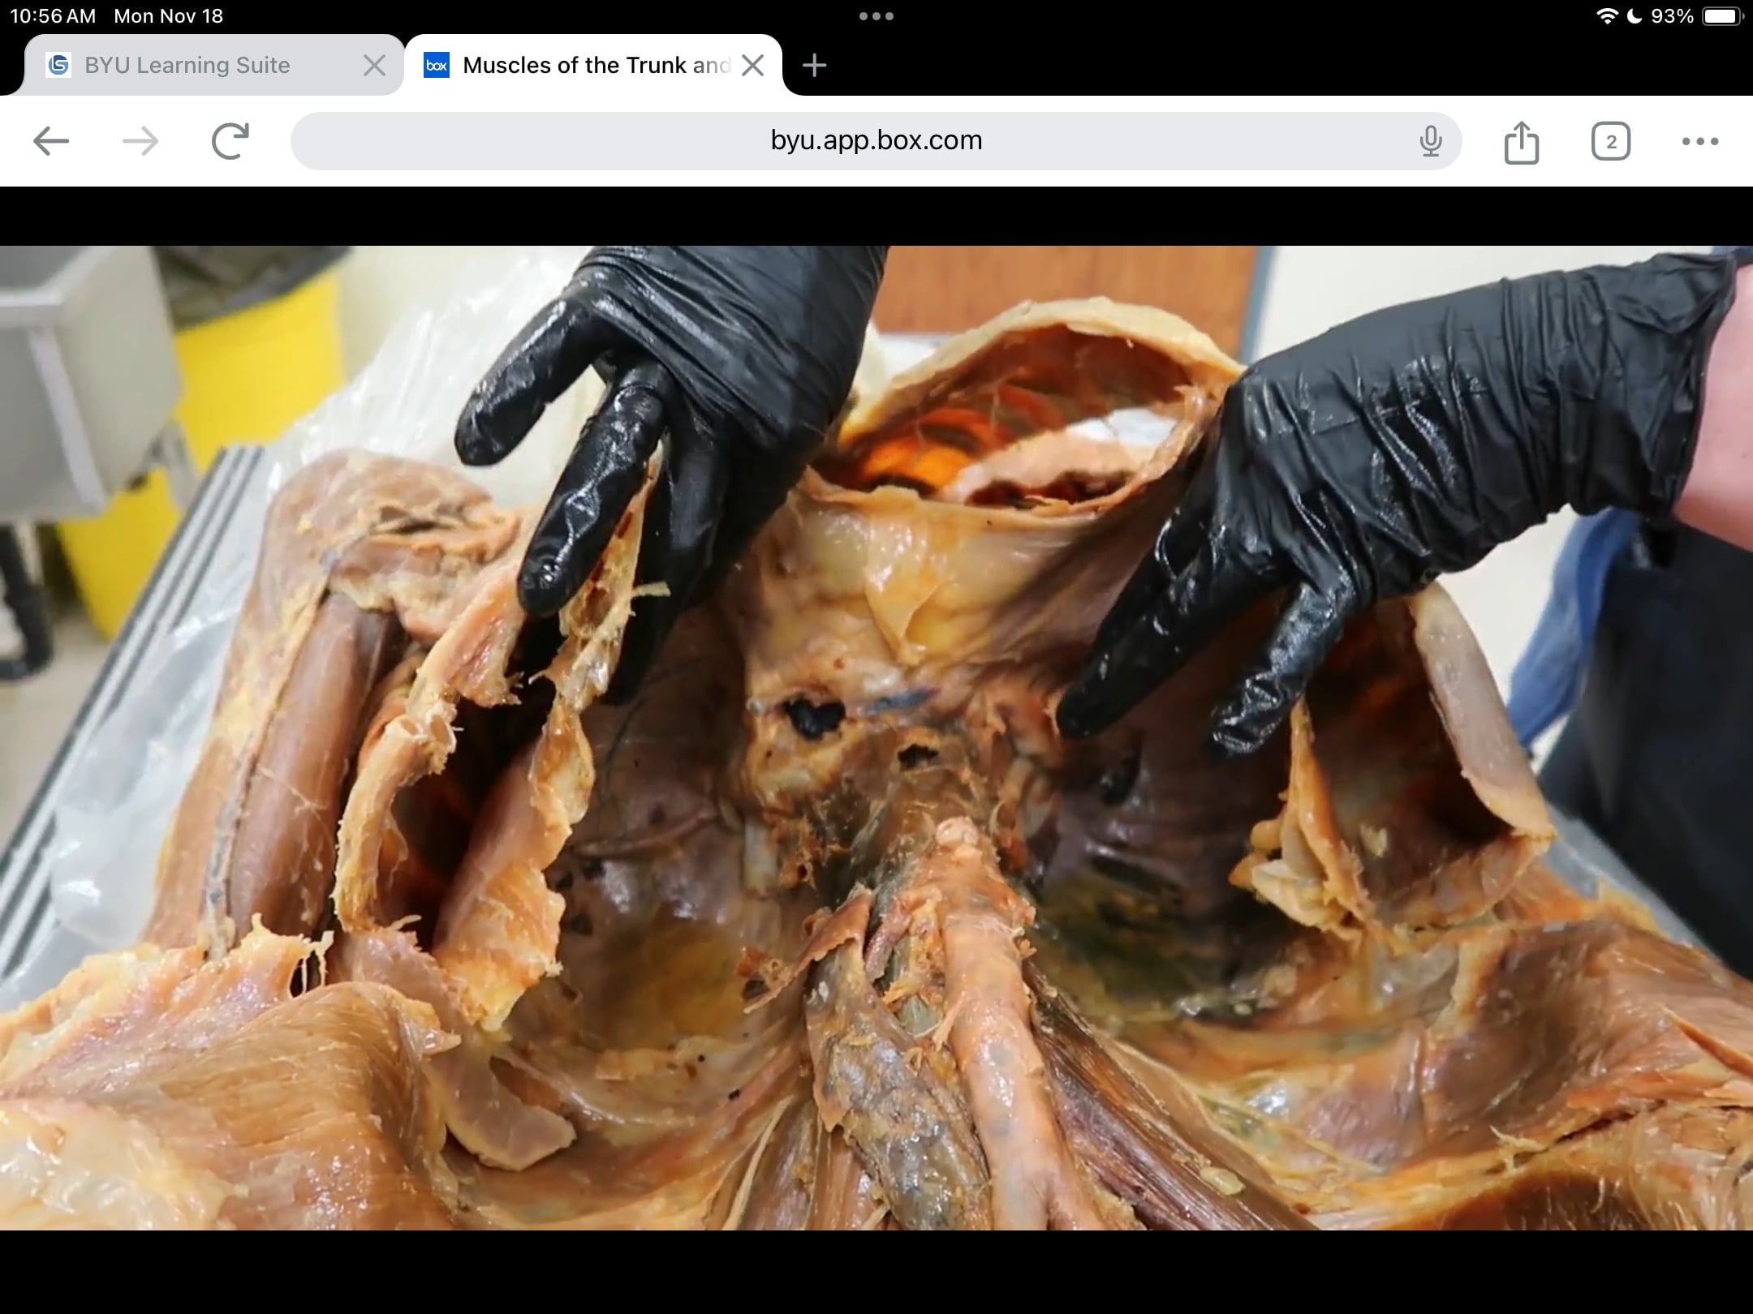The height and width of the screenshot is (1314, 1753).
Task: Open the tab switcher showing 2 tabs
Action: 1611,141
